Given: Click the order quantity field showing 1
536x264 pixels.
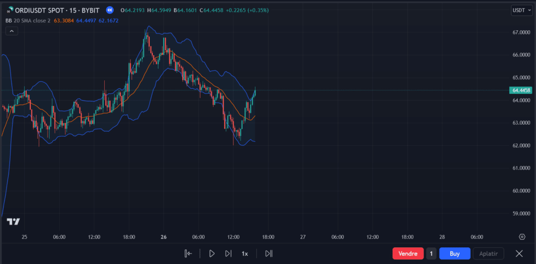Looking at the screenshot, I should [x=431, y=254].
